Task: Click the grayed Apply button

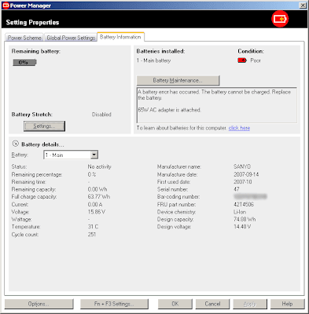Action: (x=250, y=304)
